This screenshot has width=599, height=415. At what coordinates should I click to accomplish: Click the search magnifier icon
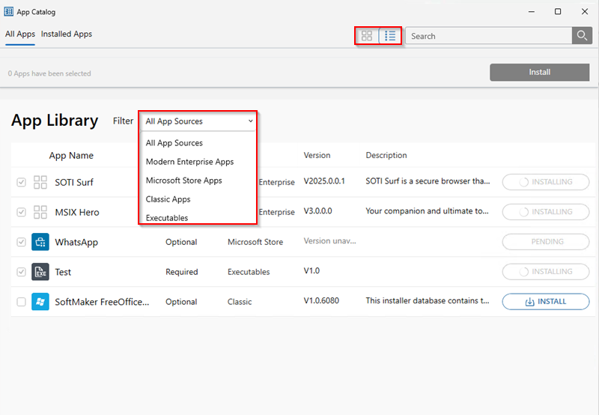pyautogui.click(x=581, y=36)
